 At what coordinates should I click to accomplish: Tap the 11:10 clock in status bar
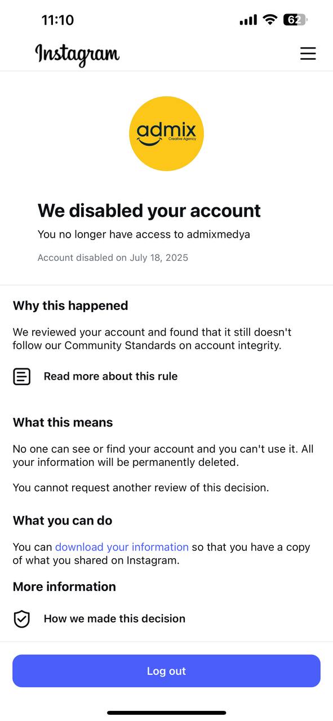click(x=57, y=20)
